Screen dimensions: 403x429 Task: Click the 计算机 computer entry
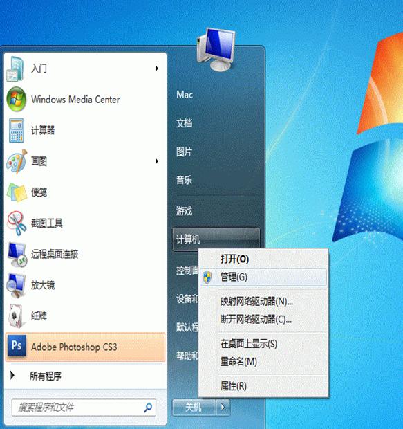[x=216, y=239]
